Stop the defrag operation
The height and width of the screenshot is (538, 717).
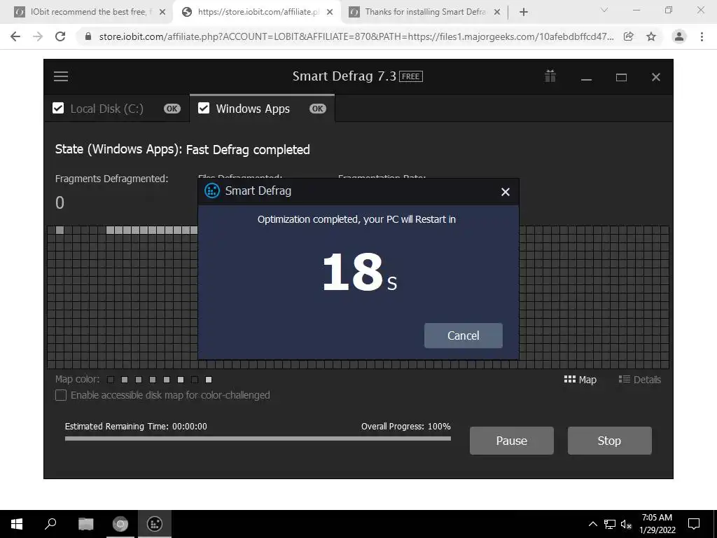tap(610, 441)
